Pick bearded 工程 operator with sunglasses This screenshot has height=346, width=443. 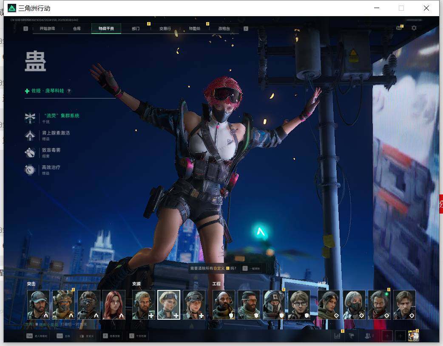(x=249, y=305)
